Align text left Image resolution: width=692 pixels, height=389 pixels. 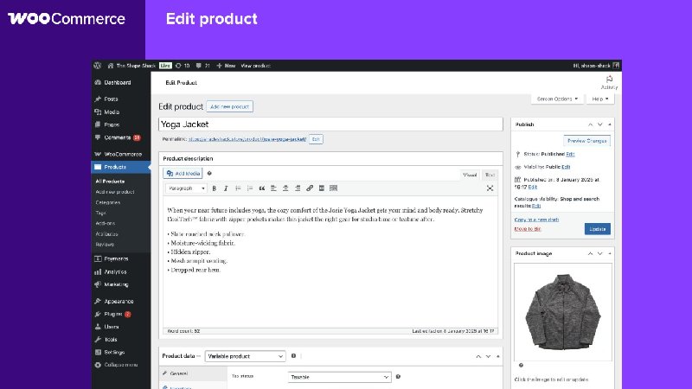tap(273, 188)
